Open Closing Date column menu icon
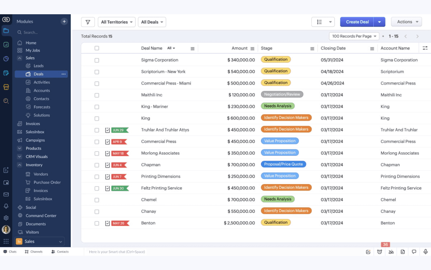431x270 pixels. point(372,49)
